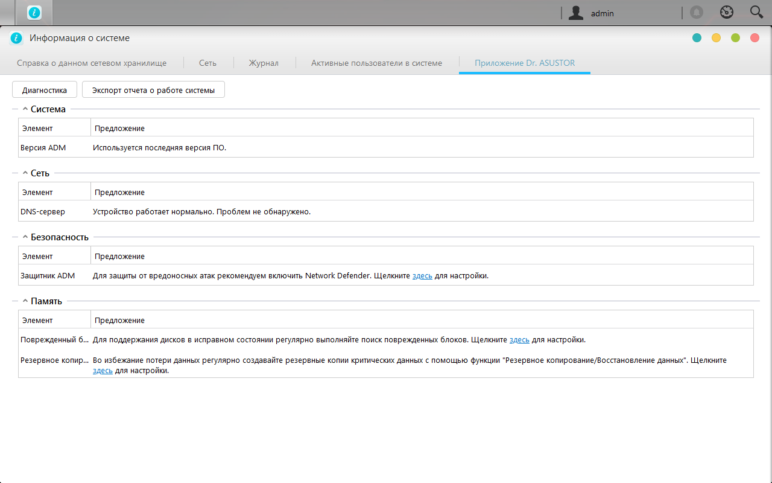This screenshot has height=483, width=772.
Task: Click 'Используется последняя версия ПО.' text
Action: pyautogui.click(x=160, y=147)
